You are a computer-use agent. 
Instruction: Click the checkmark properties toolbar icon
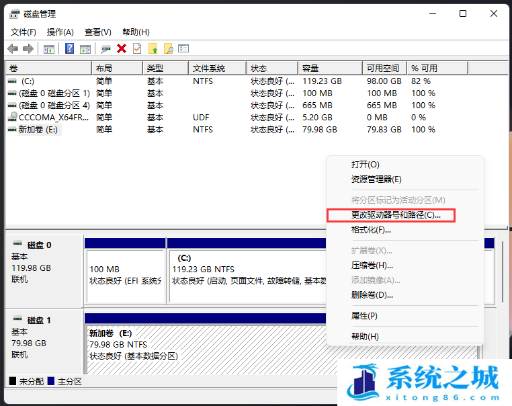pos(137,48)
